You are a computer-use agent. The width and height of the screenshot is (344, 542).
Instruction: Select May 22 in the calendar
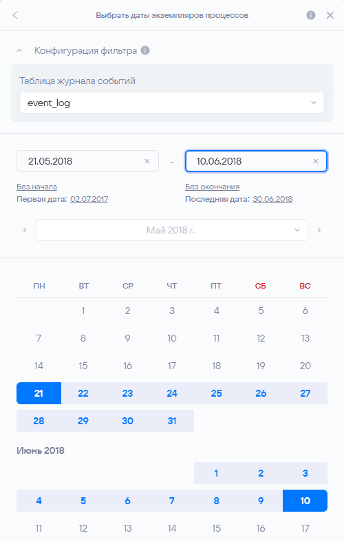[83, 393]
